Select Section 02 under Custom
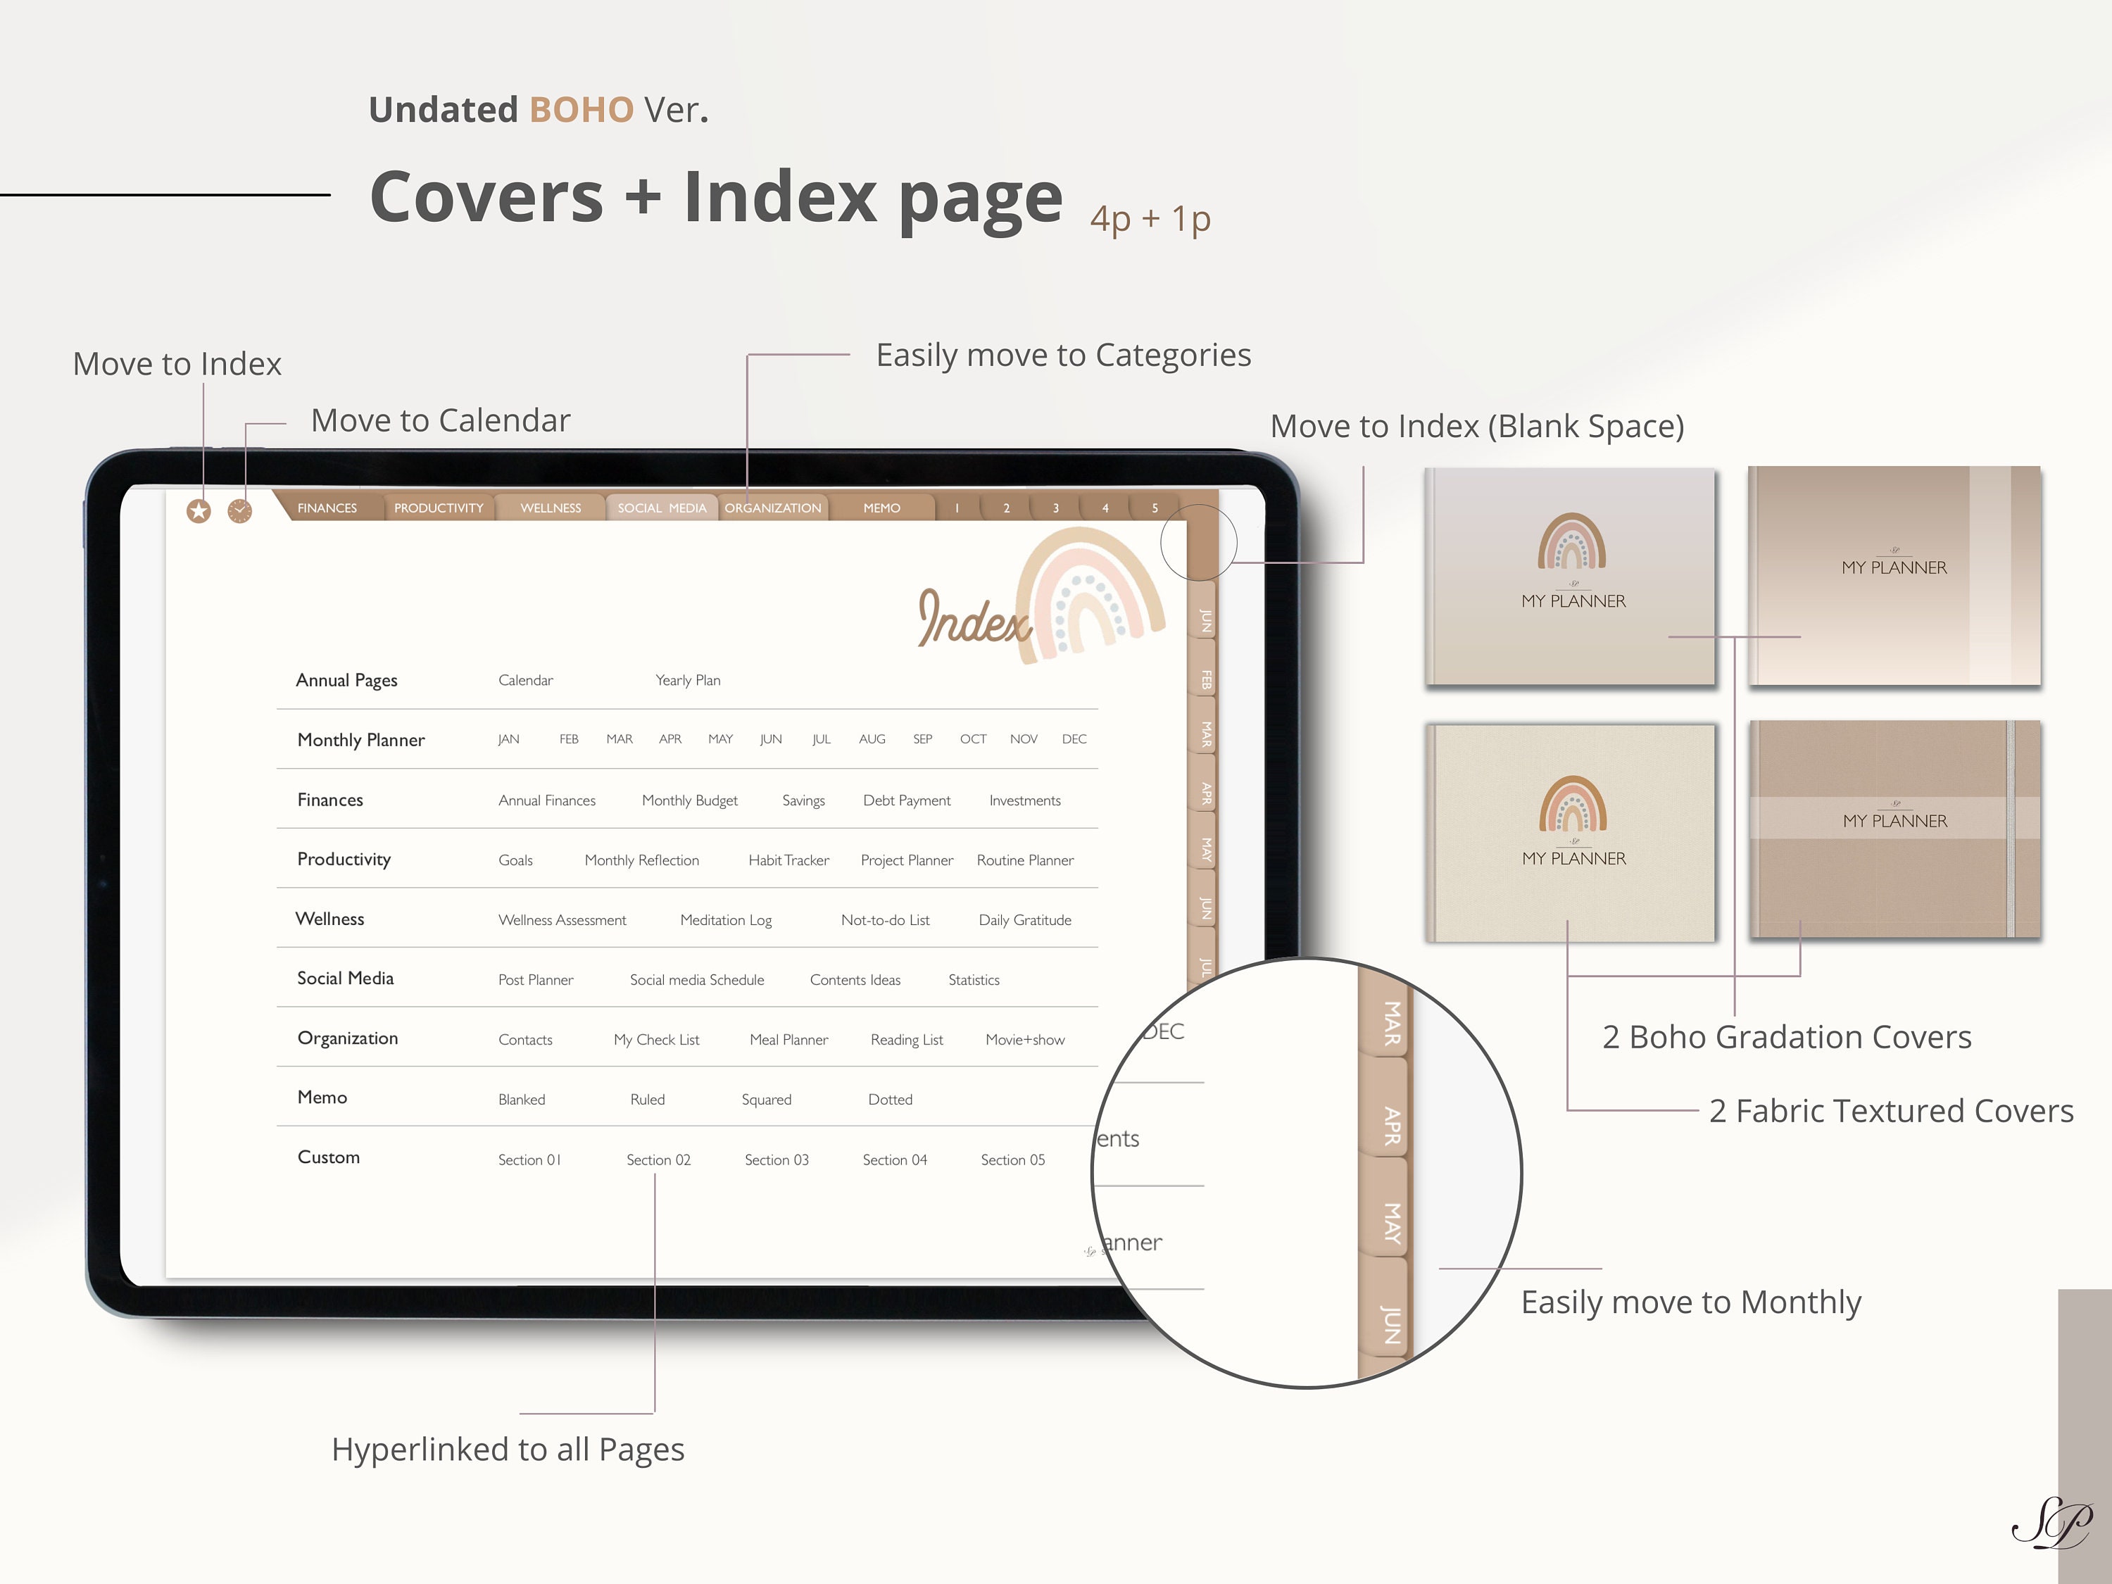 click(x=658, y=1159)
